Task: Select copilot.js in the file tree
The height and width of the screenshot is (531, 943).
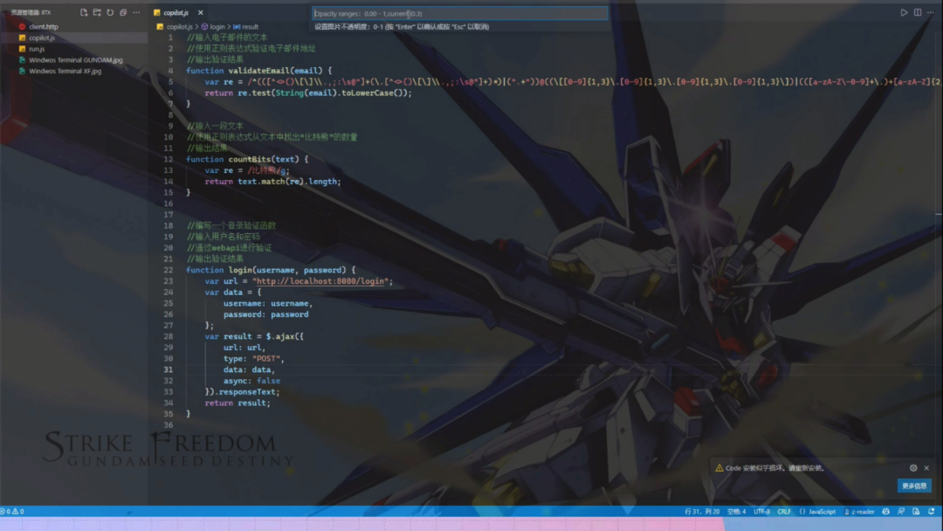Action: [x=42, y=38]
